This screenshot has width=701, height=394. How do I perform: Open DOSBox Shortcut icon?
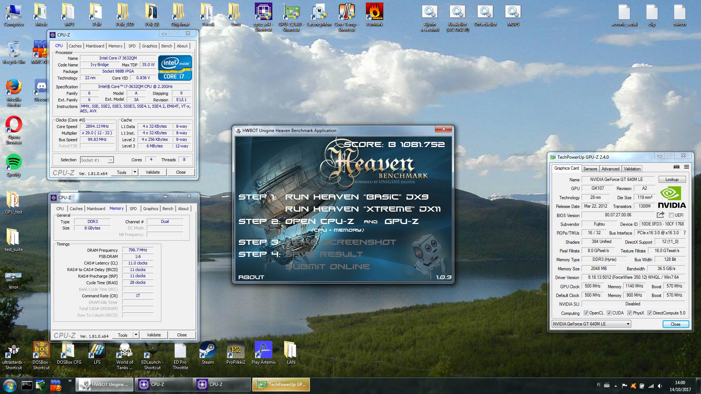pyautogui.click(x=41, y=356)
